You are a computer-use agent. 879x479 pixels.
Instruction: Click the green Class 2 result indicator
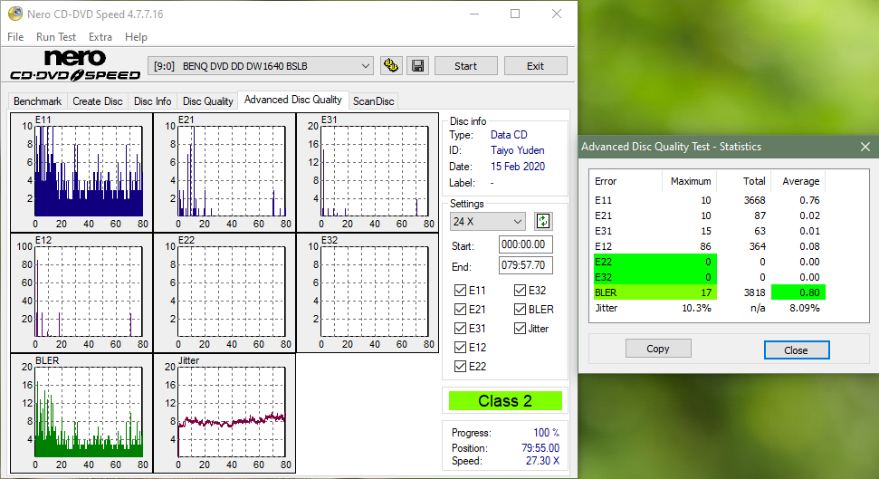(x=505, y=401)
